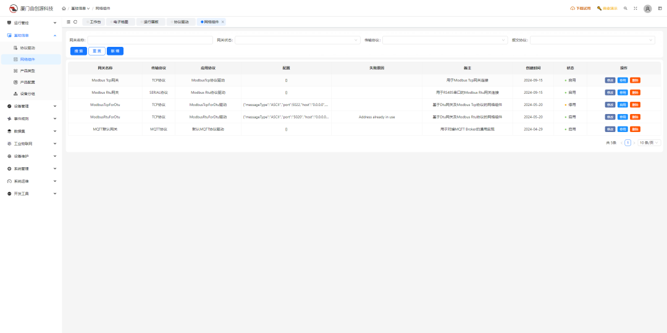Click 停用 button for MQTT默认网关 row
The width and height of the screenshot is (667, 333).
click(623, 129)
